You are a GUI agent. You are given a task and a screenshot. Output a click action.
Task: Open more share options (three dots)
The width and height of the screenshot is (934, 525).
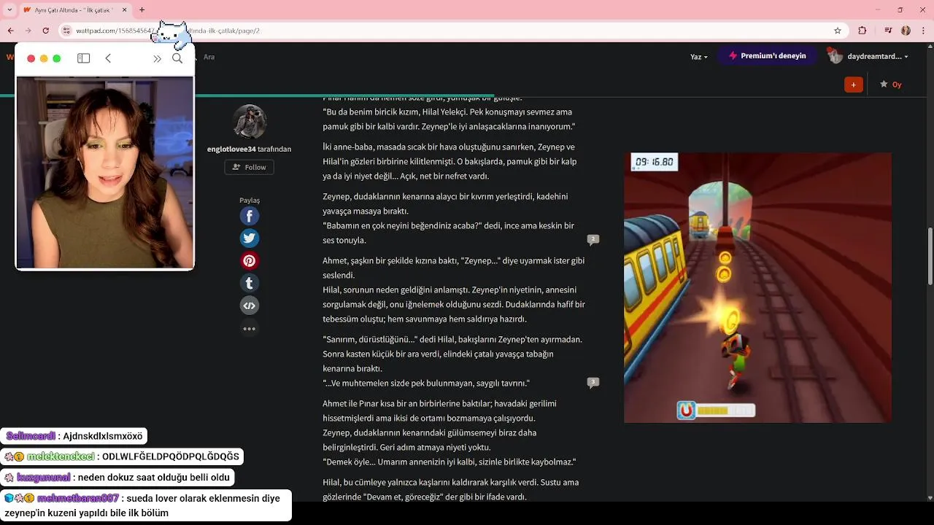[x=250, y=329]
